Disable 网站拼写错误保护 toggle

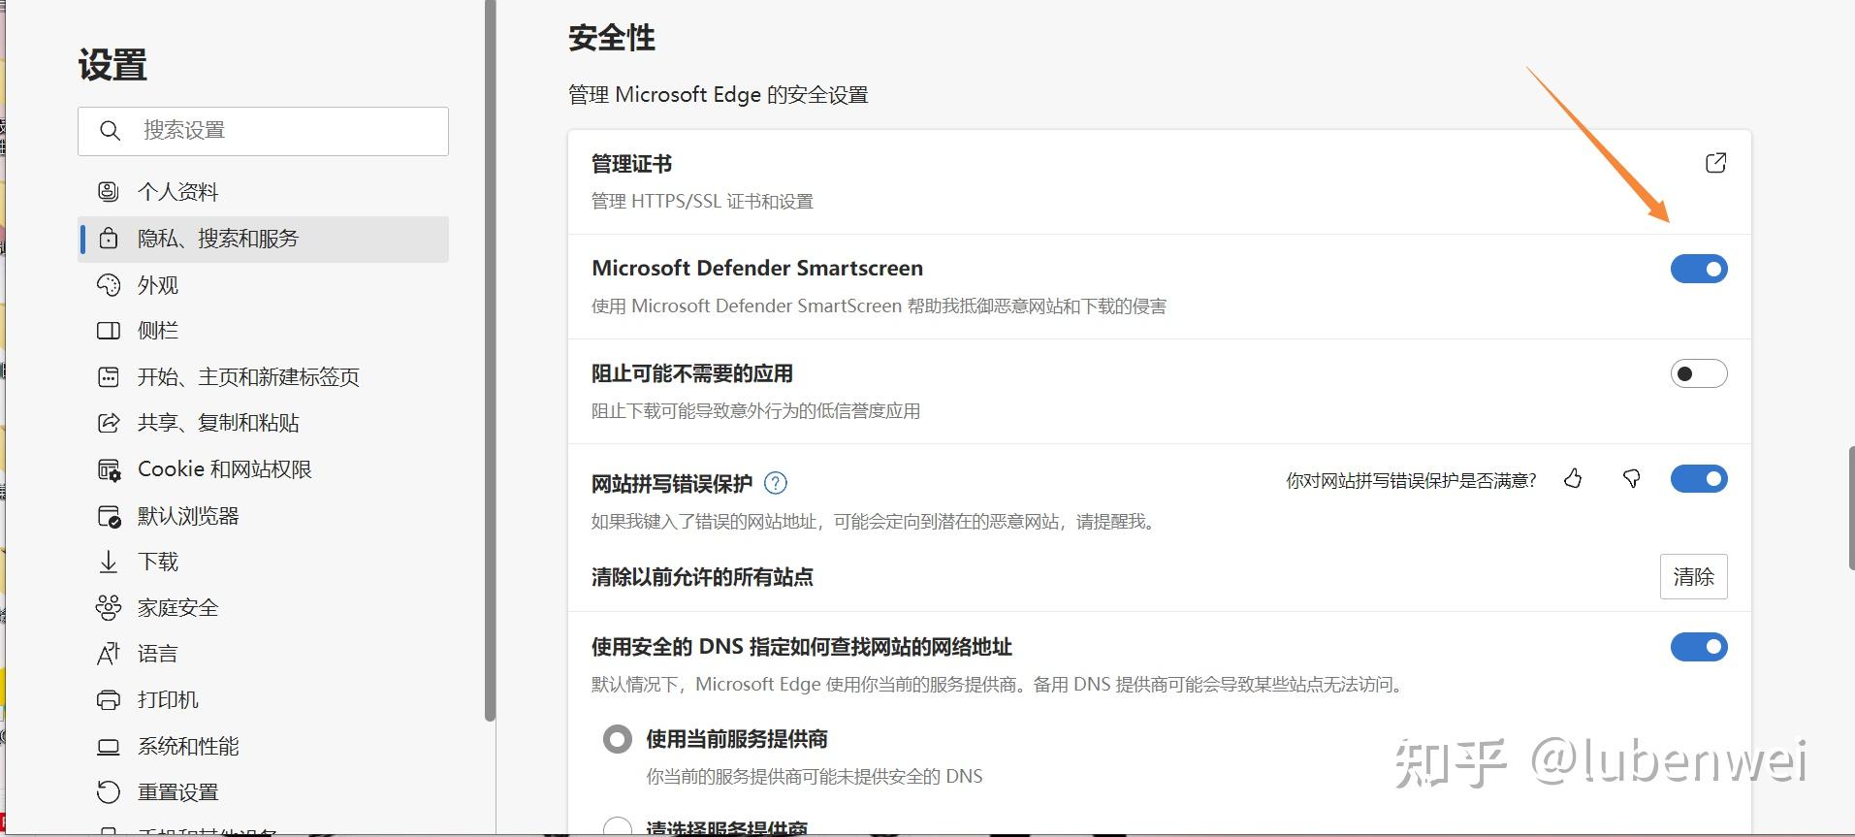coord(1699,479)
